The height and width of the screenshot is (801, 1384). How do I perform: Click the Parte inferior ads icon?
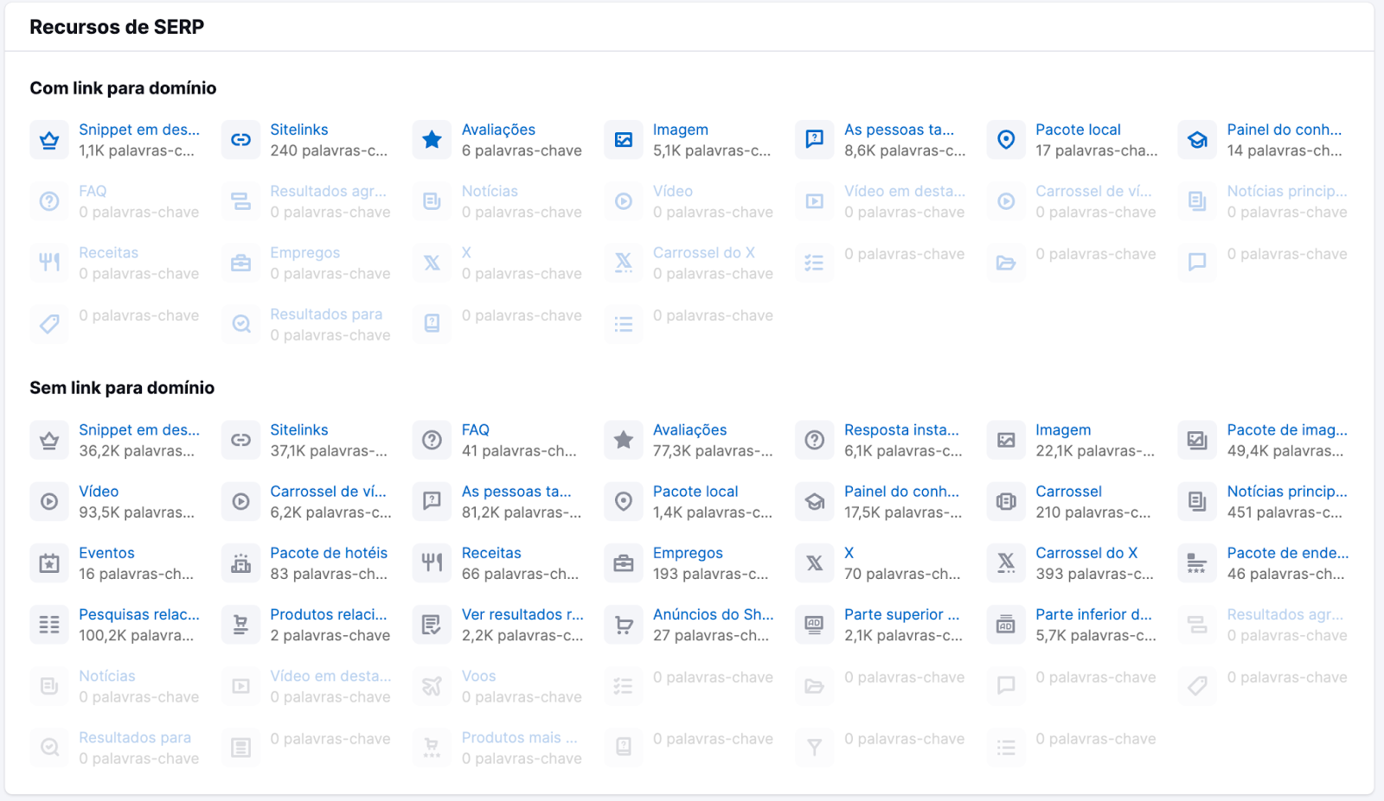(x=1006, y=625)
